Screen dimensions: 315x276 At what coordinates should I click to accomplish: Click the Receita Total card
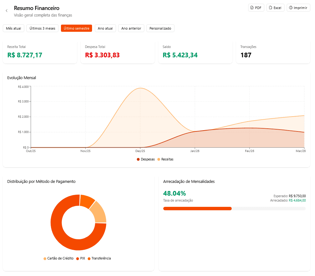point(40,52)
